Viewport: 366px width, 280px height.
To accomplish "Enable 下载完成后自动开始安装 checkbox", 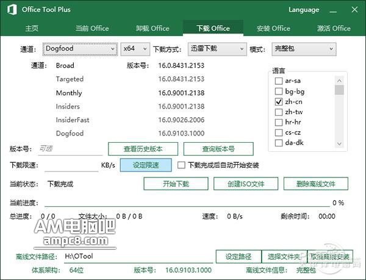I will pyautogui.click(x=181, y=165).
